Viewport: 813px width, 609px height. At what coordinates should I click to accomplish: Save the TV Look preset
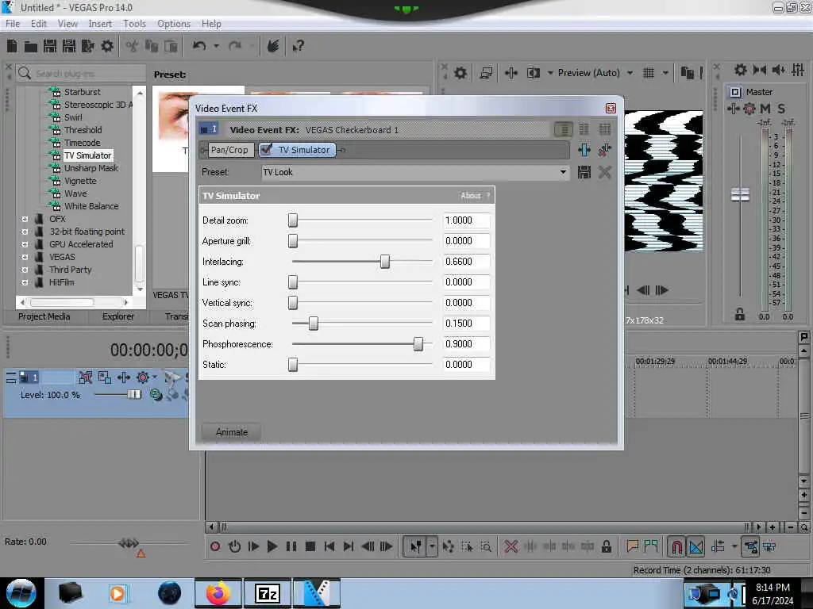click(584, 172)
